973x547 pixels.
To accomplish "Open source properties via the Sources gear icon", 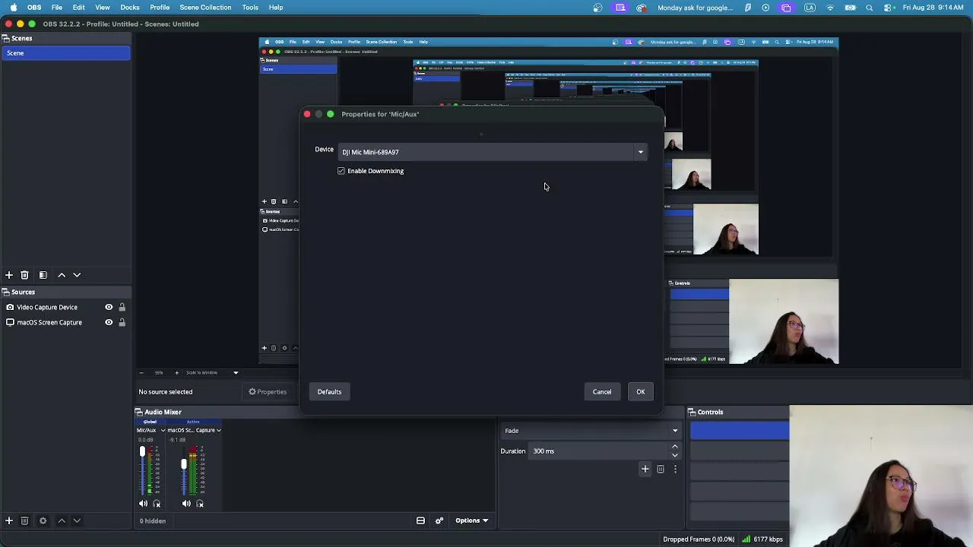I will [x=43, y=520].
